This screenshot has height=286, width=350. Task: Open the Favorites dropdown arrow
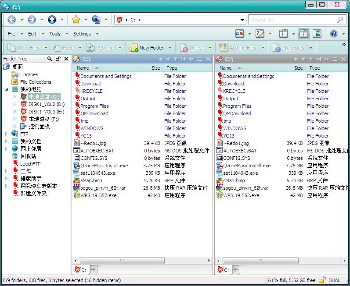86,20
